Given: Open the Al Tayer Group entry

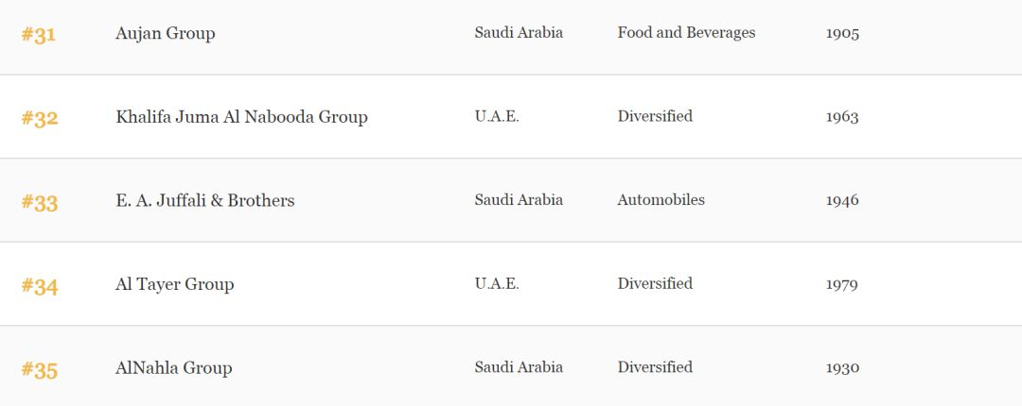Looking at the screenshot, I should 175,284.
